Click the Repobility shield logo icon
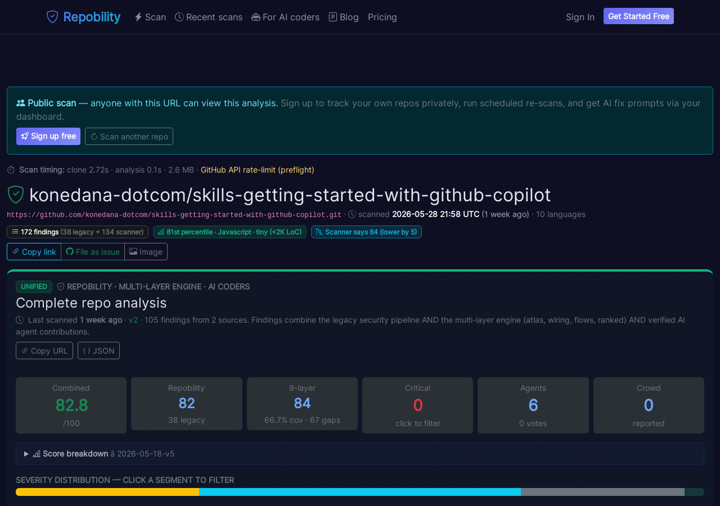 [x=52, y=17]
